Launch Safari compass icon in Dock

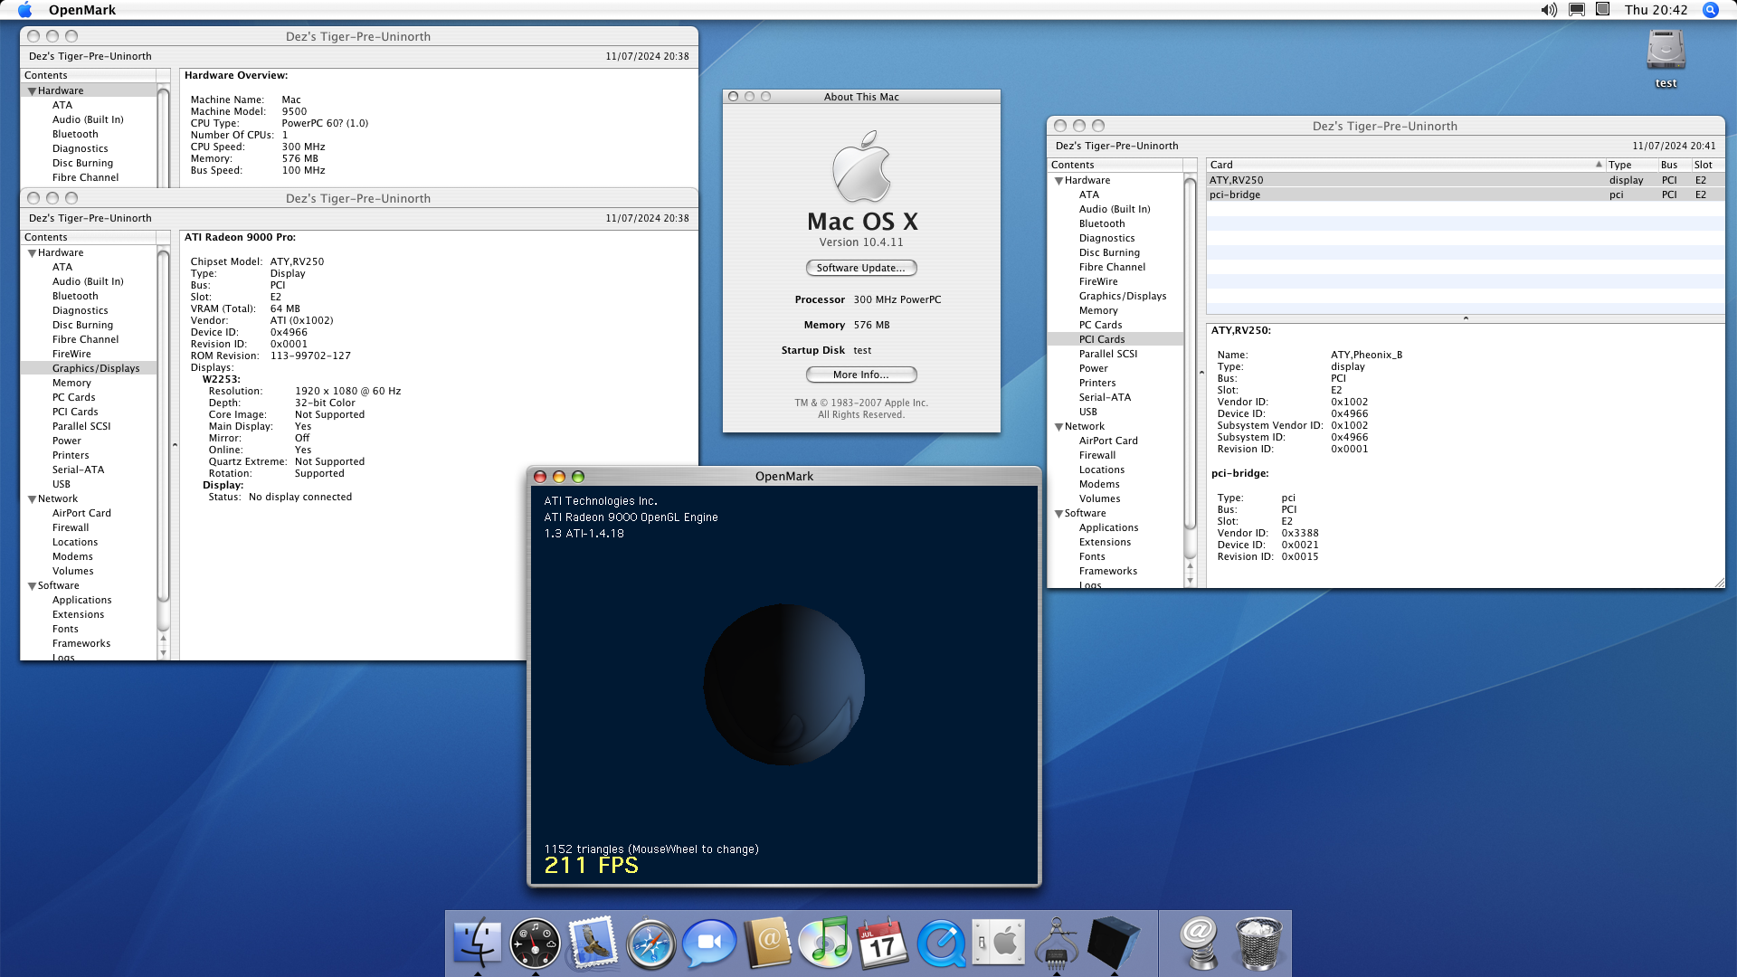[650, 943]
